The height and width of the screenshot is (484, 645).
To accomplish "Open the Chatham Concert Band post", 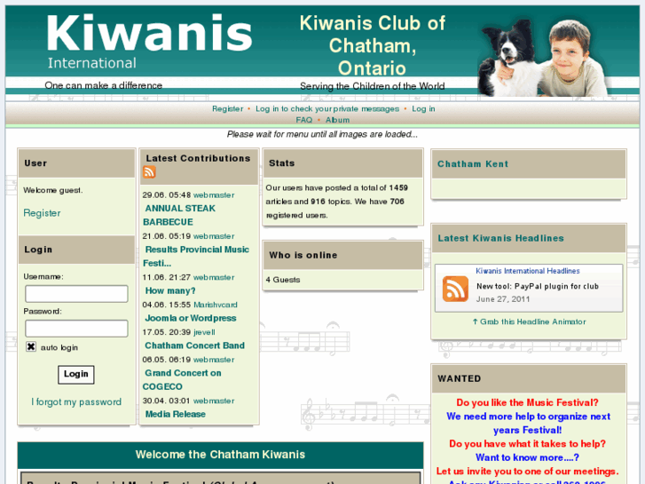I will coord(194,345).
